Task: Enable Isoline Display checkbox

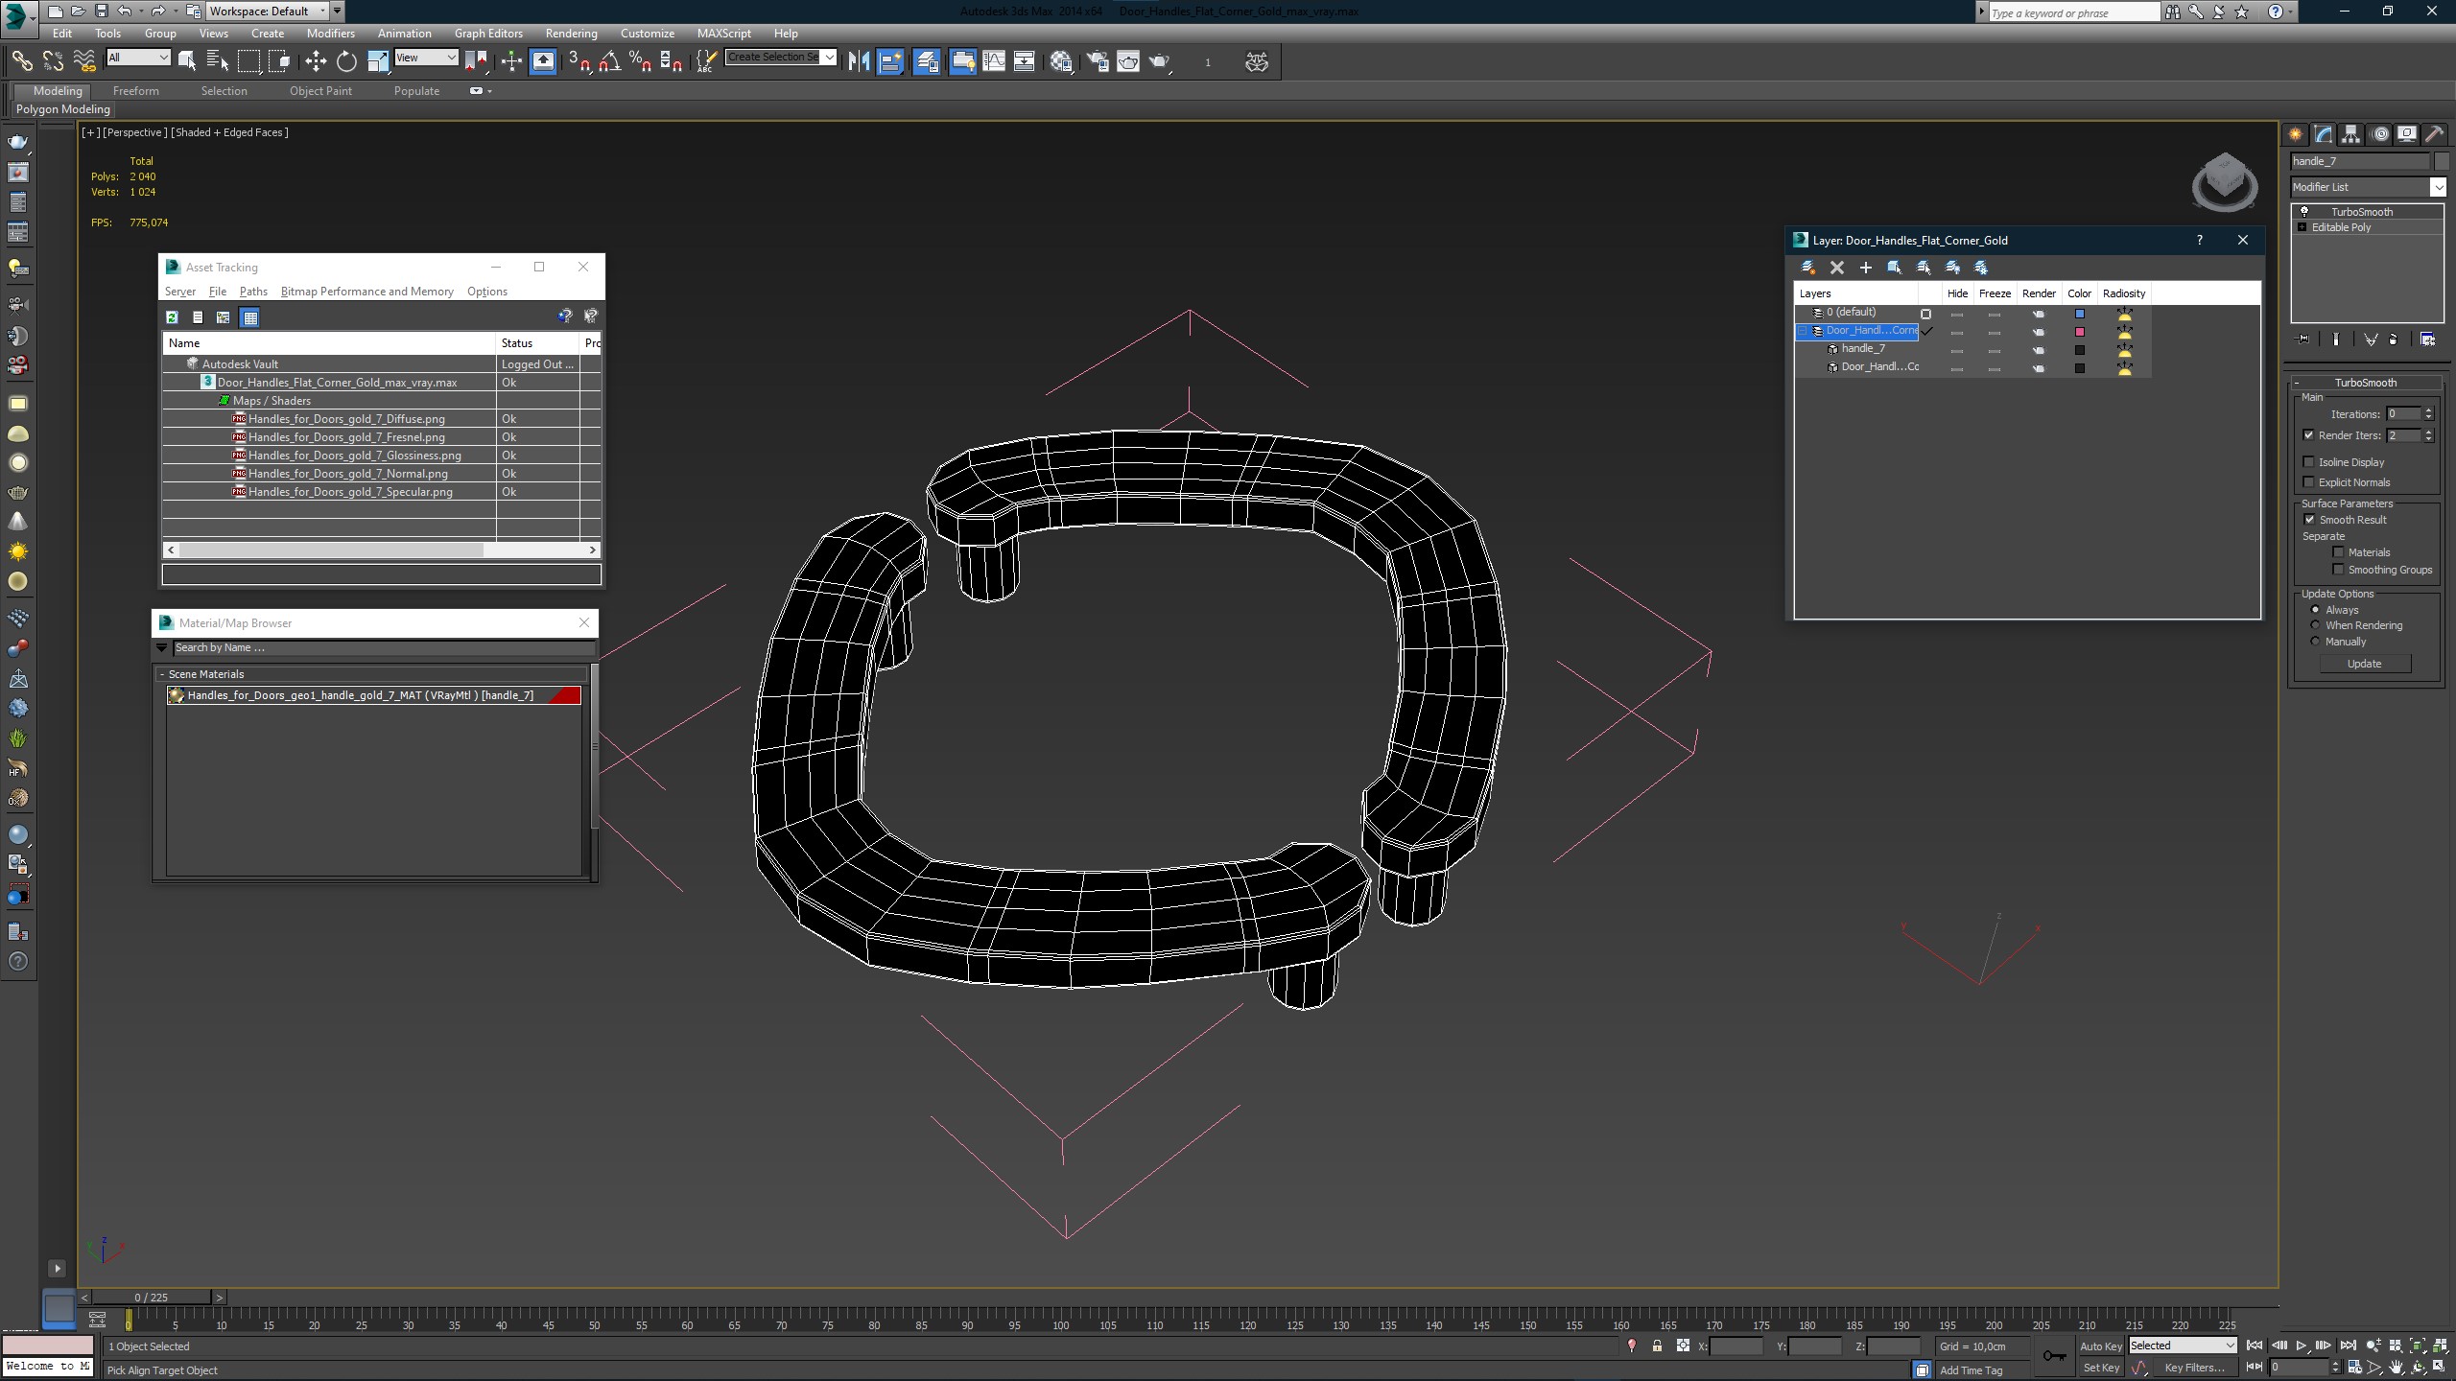Action: click(x=2309, y=462)
